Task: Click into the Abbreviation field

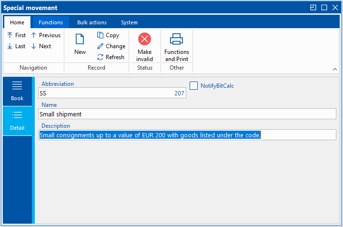Action: pyautogui.click(x=112, y=93)
